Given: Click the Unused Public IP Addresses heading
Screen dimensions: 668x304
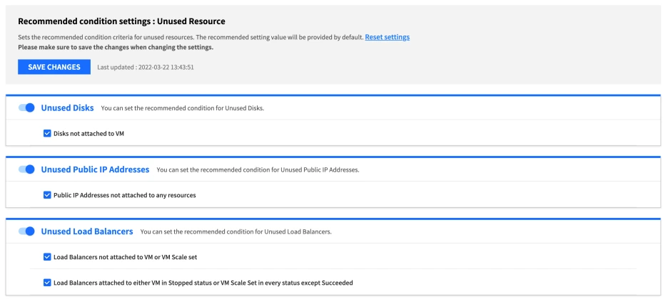Looking at the screenshot, I should pyautogui.click(x=95, y=169).
